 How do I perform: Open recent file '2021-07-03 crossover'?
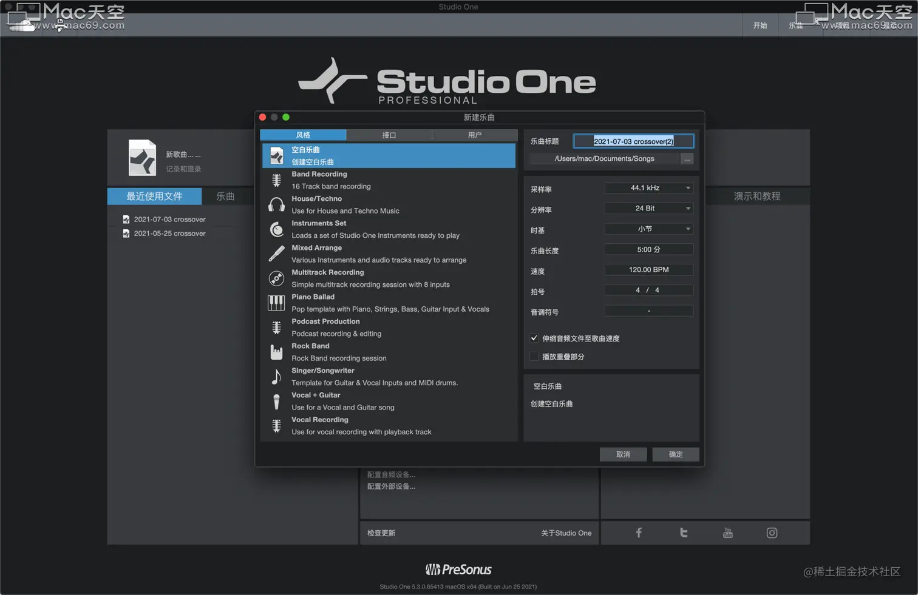click(x=169, y=220)
